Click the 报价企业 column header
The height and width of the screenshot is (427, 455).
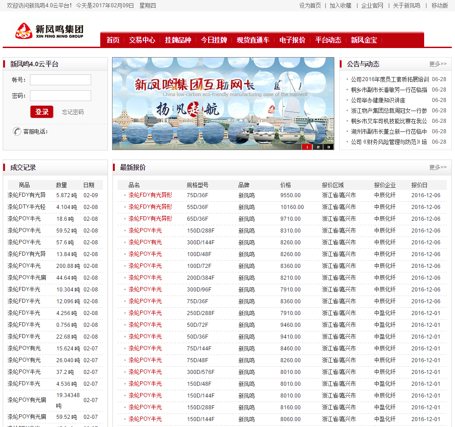point(385,185)
